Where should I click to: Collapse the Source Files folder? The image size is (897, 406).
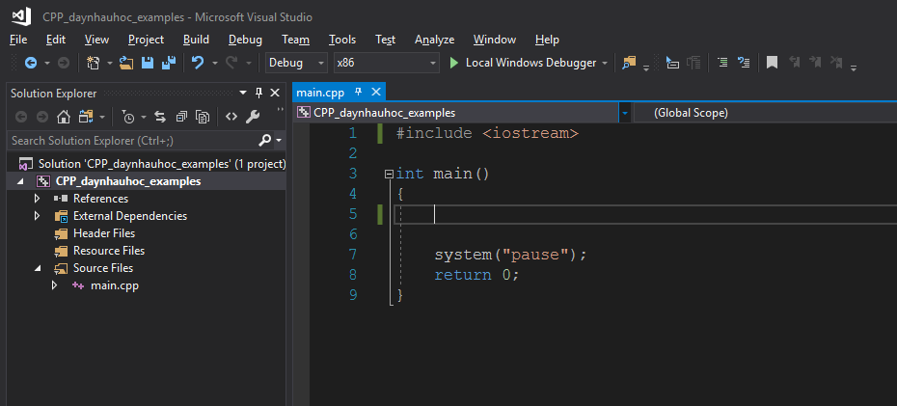pyautogui.click(x=38, y=268)
